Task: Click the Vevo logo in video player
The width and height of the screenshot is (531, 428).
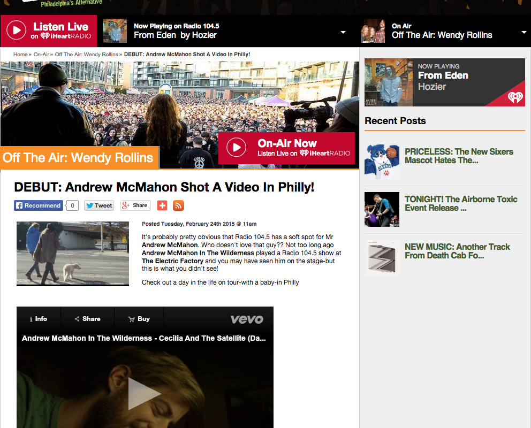Action: [247, 319]
